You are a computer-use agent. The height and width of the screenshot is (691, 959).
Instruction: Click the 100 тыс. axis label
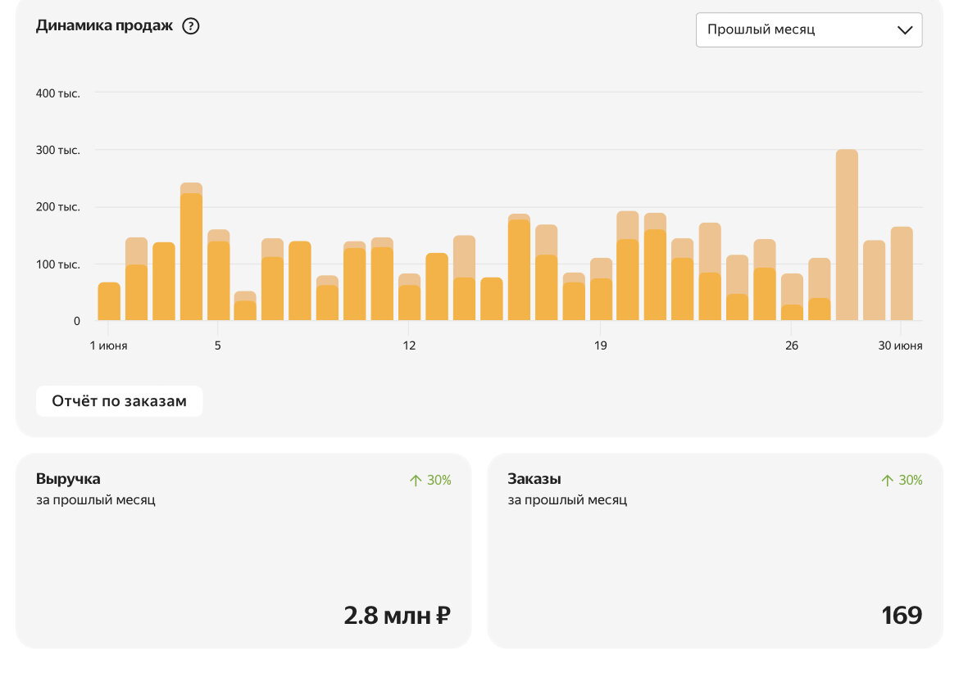58,264
